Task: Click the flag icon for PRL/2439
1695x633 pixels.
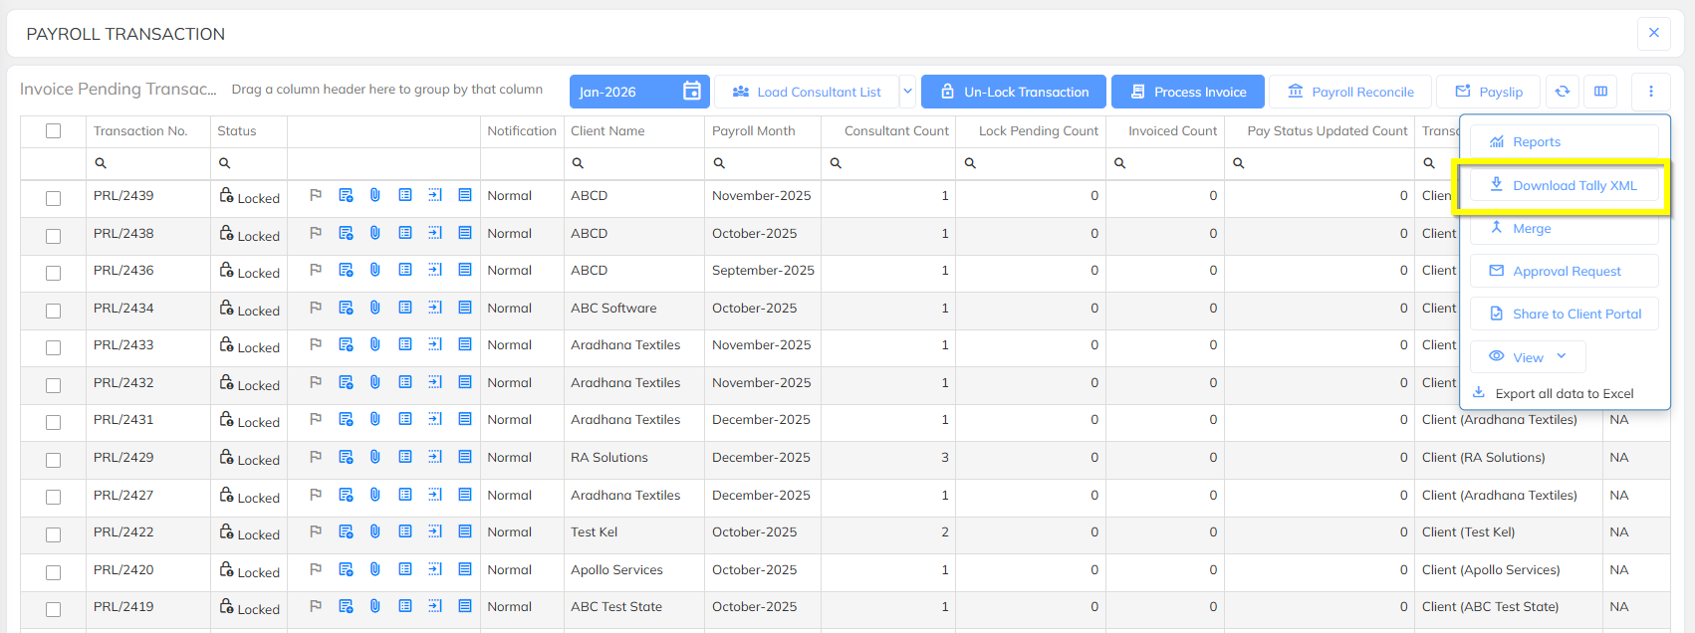Action: pos(316,195)
